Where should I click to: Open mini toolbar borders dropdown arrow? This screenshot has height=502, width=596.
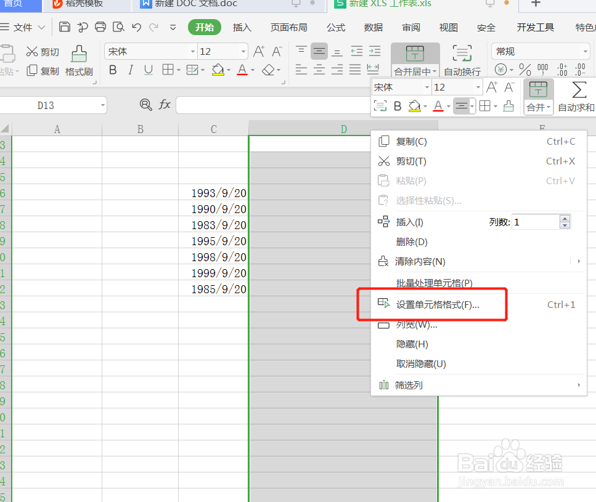pyautogui.click(x=496, y=107)
